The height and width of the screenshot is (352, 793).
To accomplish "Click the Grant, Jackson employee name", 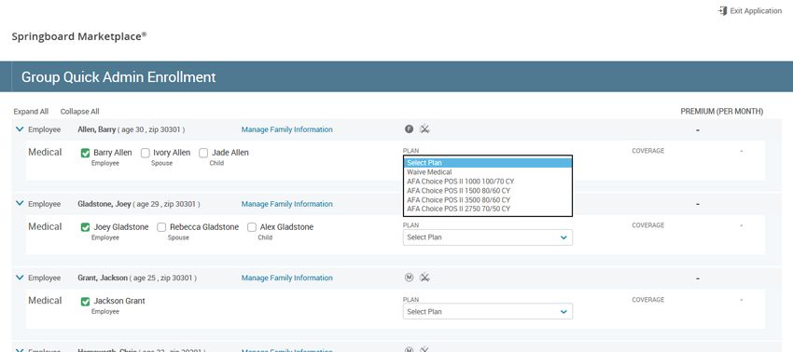I will [x=103, y=278].
